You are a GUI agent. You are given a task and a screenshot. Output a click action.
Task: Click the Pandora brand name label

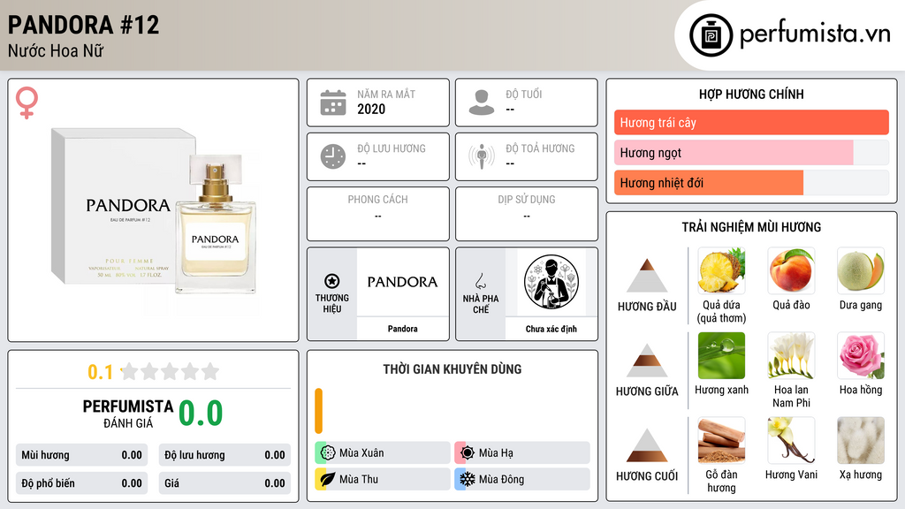click(402, 329)
